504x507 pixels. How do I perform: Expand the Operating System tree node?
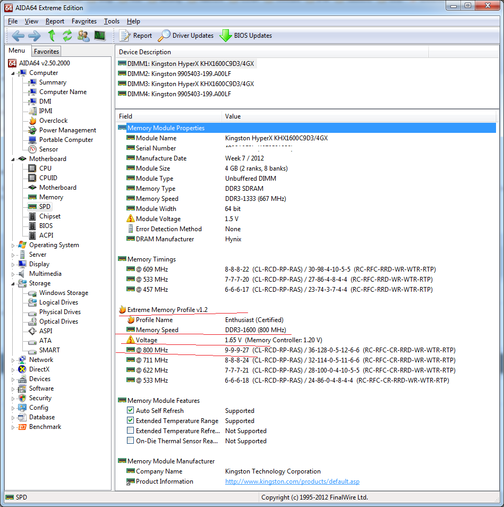(x=14, y=246)
